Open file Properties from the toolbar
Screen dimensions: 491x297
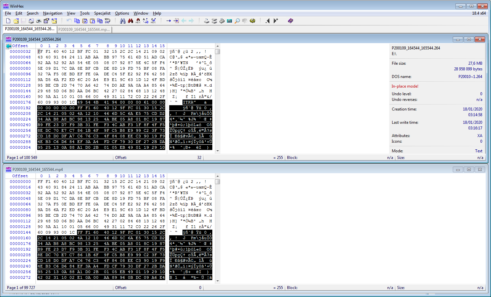[46, 21]
